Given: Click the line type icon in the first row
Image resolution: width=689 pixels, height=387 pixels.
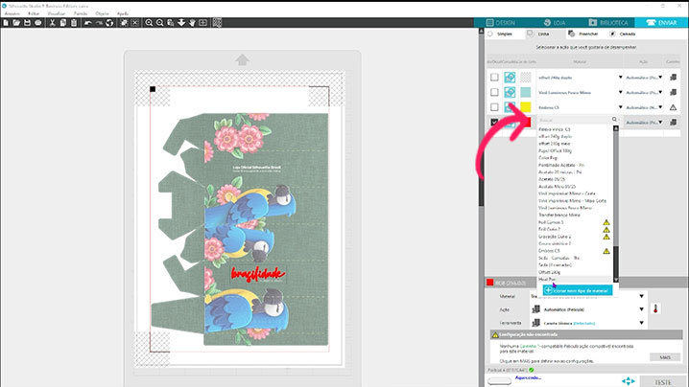Looking at the screenshot, I should pos(510,78).
